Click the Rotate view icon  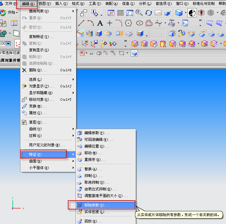pos(149,13)
